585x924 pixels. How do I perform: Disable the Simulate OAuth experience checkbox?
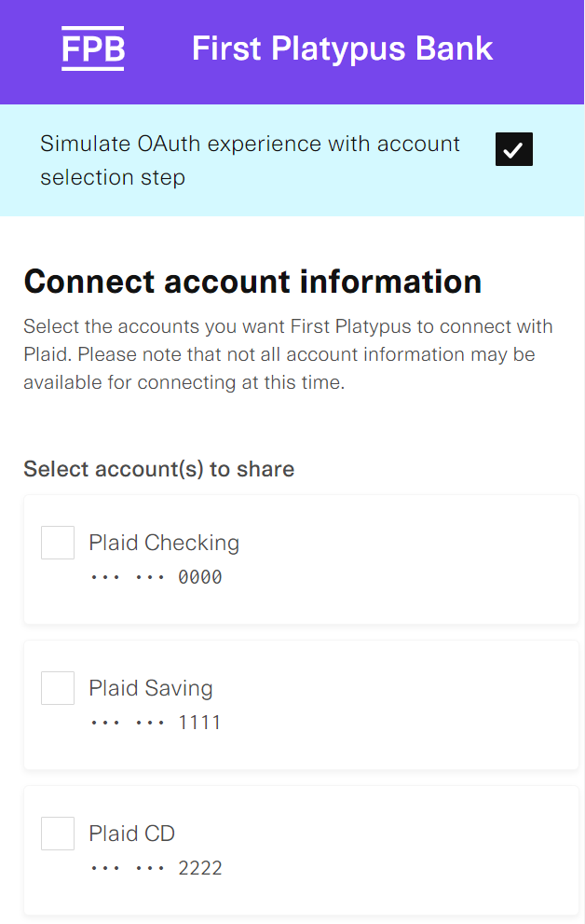(513, 149)
